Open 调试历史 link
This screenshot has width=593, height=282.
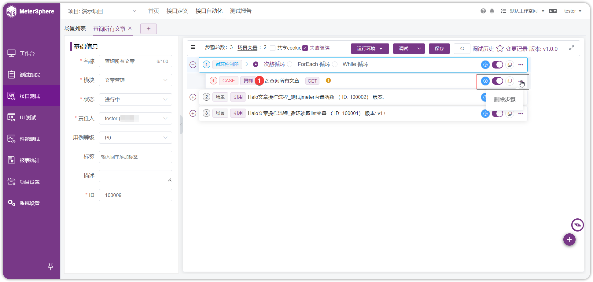[483, 49]
